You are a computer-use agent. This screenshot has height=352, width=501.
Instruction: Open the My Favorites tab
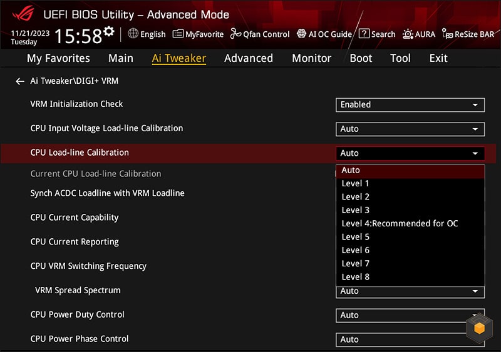coord(58,58)
